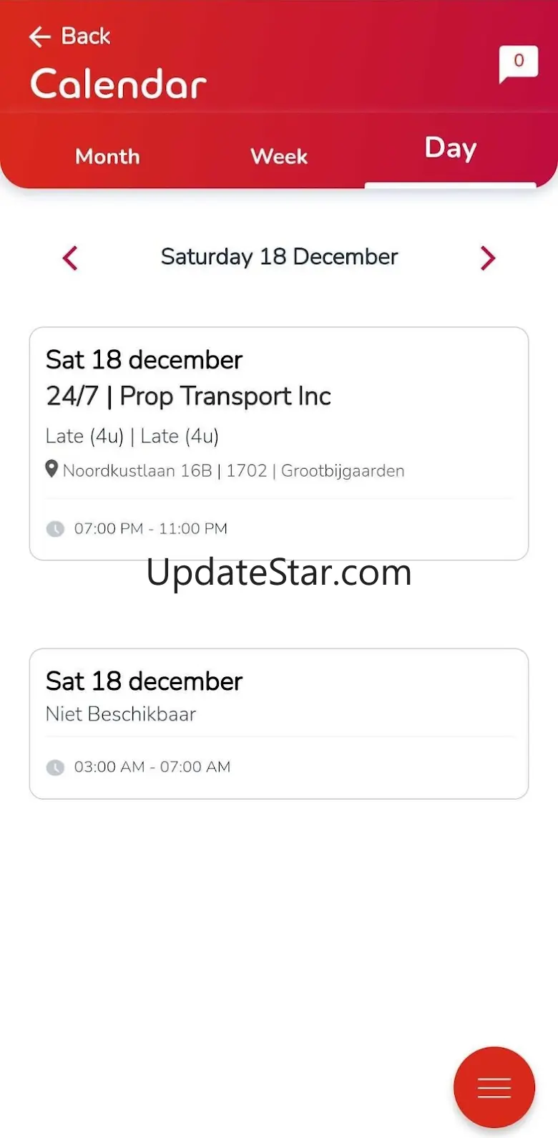This screenshot has height=1138, width=558.
Task: Tap the location pin beside Noordkustlaan 16B
Action: [52, 470]
